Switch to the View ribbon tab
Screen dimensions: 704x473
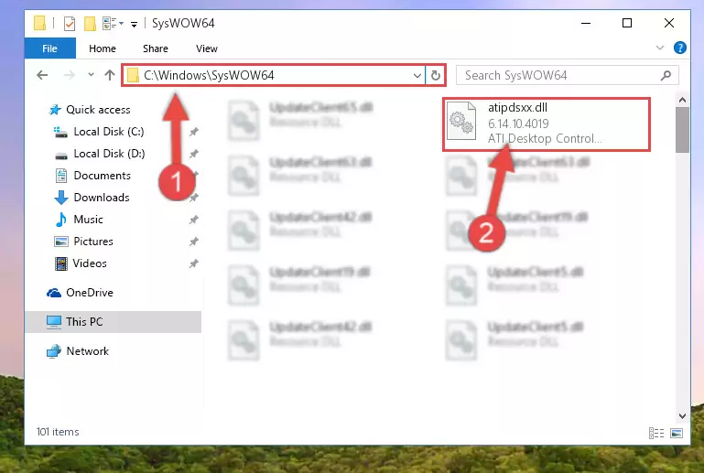pyautogui.click(x=207, y=48)
